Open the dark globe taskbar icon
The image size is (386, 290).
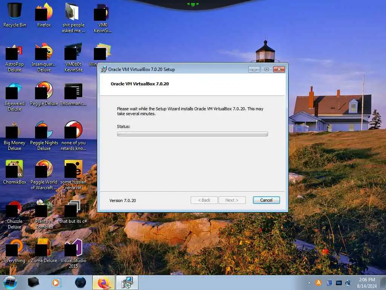tap(81, 282)
